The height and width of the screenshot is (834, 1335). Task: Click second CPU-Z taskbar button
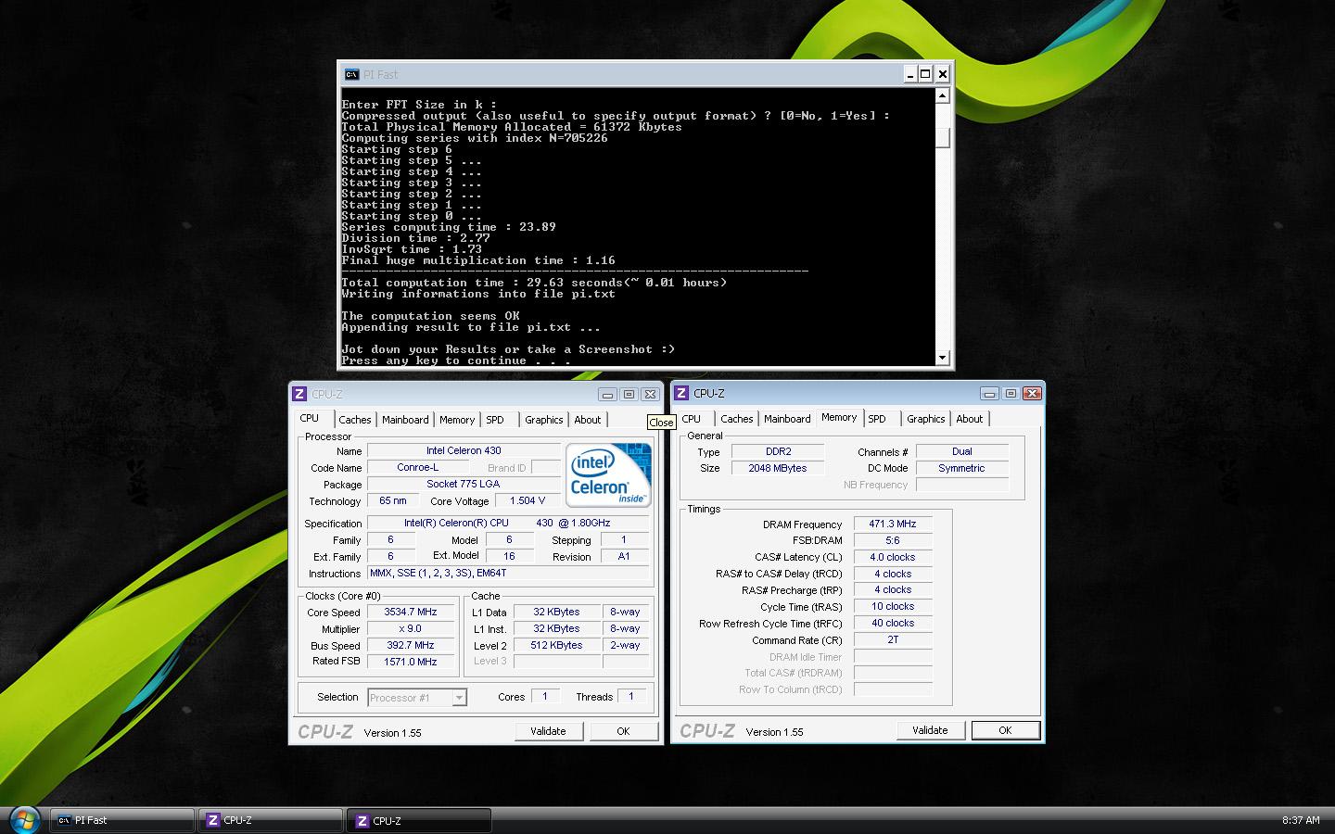pos(419,820)
